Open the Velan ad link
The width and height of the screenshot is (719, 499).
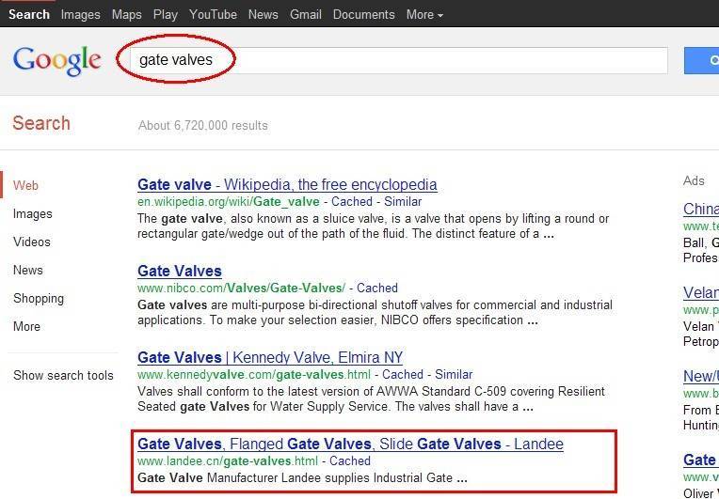click(x=701, y=293)
